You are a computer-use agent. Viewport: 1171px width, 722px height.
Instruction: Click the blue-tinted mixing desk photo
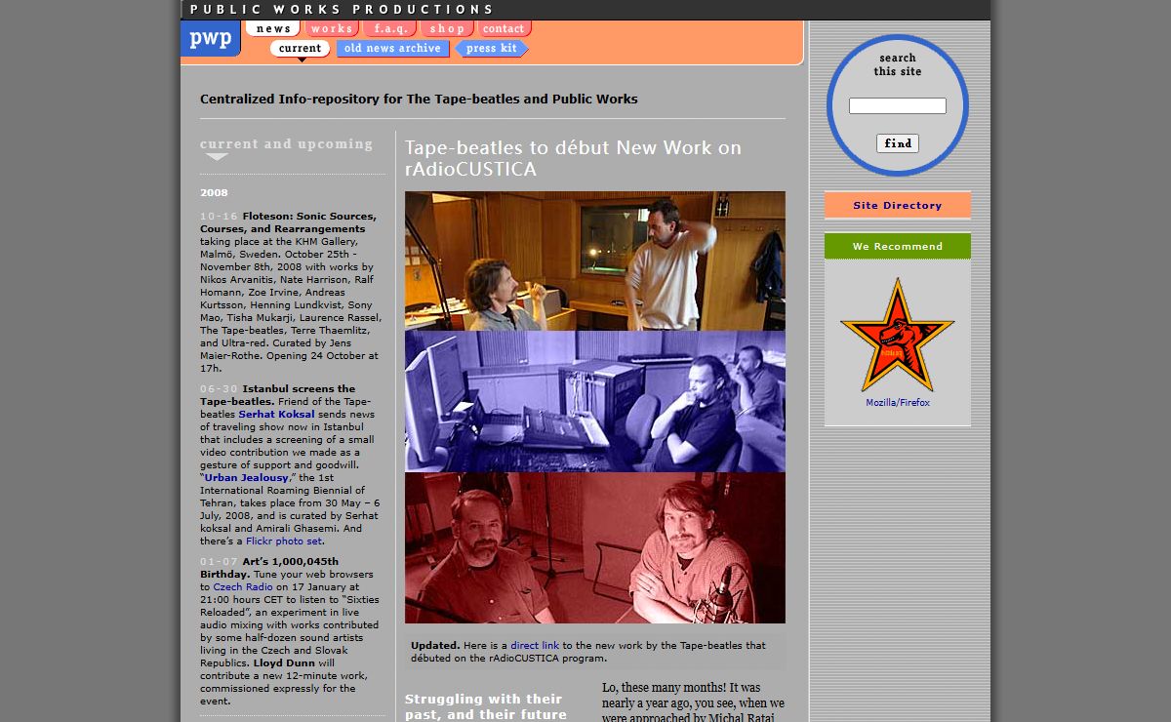(x=595, y=401)
